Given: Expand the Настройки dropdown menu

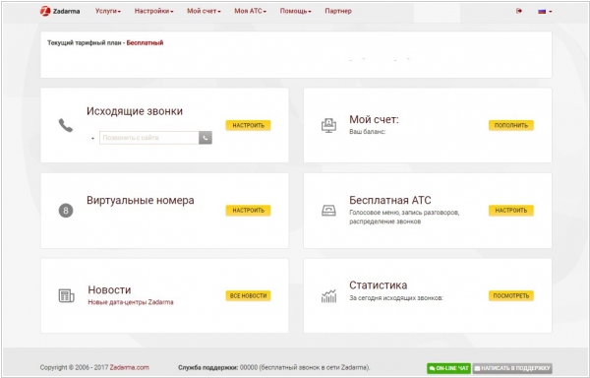Looking at the screenshot, I should (154, 11).
